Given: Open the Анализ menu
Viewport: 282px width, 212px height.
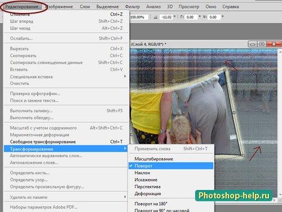Looking at the screenshot, I should pos(153,7).
